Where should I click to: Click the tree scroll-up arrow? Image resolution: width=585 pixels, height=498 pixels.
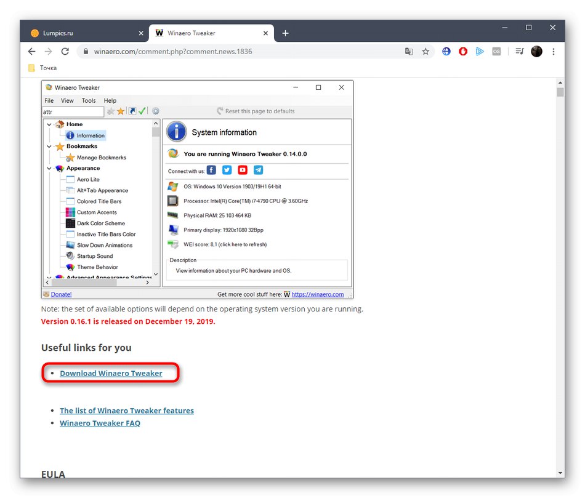coord(156,124)
